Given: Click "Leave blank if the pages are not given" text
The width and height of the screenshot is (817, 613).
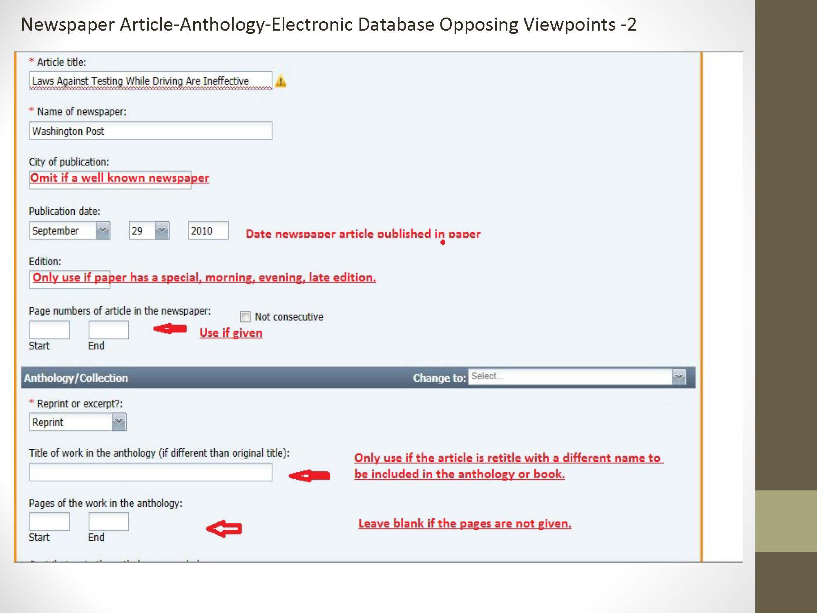Looking at the screenshot, I should [x=464, y=523].
